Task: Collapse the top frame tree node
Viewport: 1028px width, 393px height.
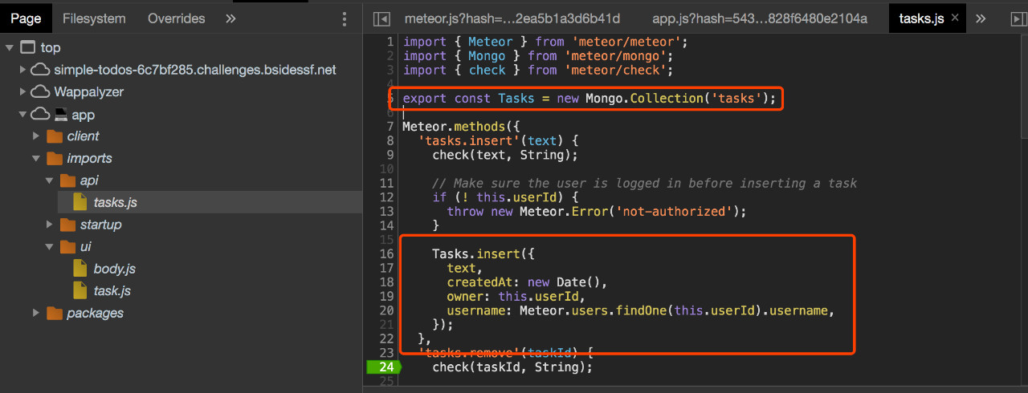Action: tap(9, 48)
